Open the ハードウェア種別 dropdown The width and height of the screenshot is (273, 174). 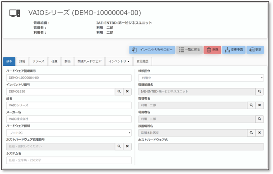(x=69, y=133)
